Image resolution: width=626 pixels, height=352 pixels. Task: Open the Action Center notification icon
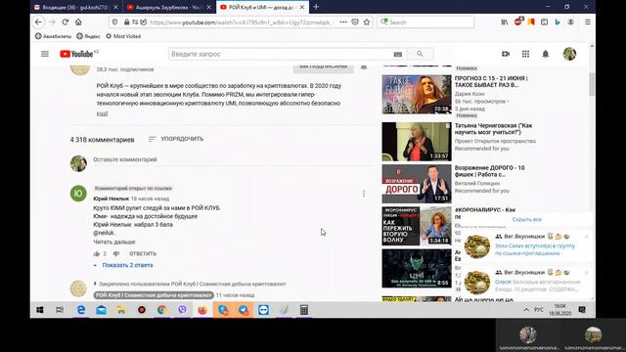tap(582, 310)
